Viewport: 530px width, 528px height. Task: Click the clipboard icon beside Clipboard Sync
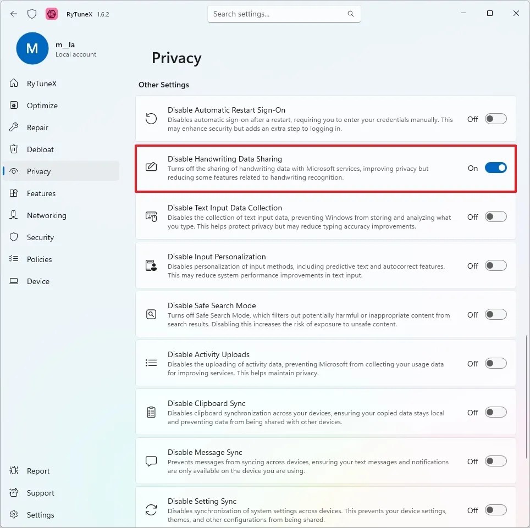click(151, 412)
